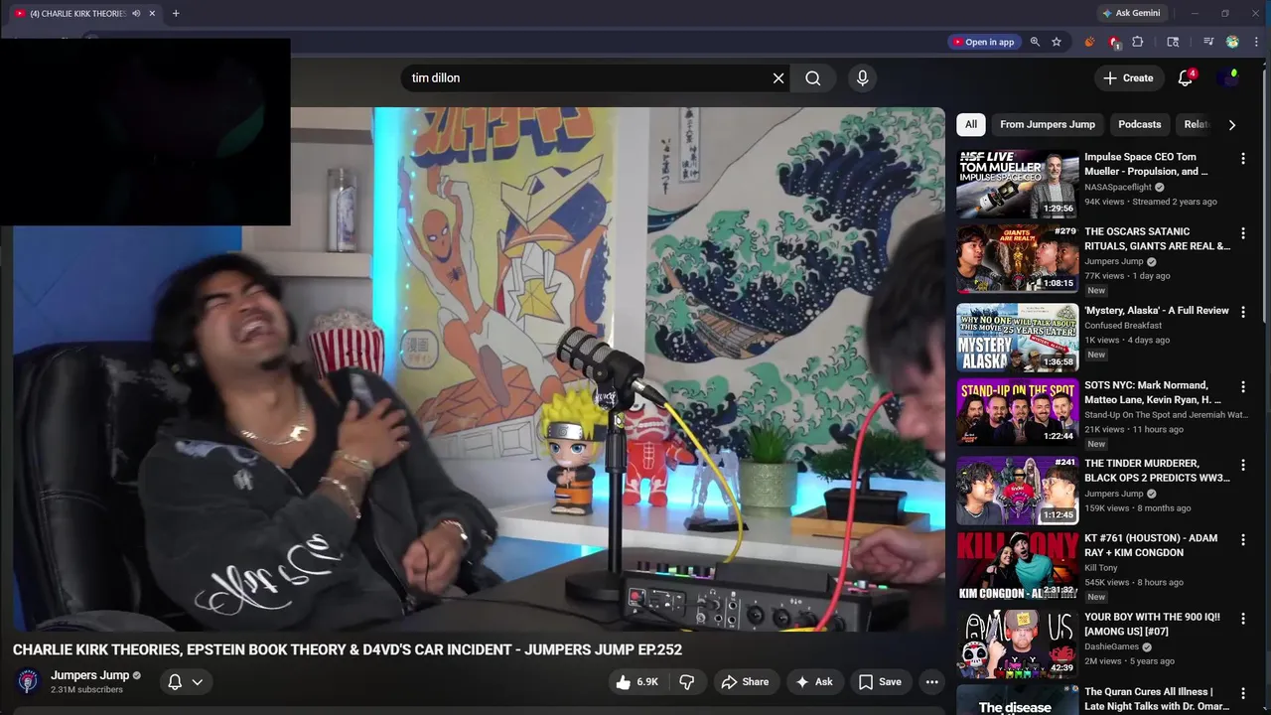Click Ask Gemini in title bar
Screen dimensions: 1271x715
1131,13
